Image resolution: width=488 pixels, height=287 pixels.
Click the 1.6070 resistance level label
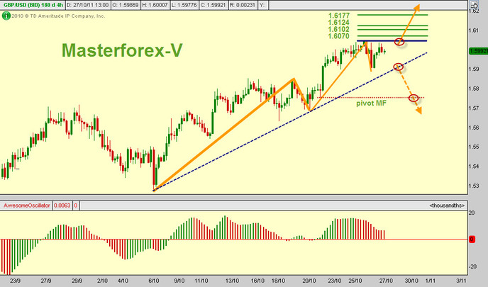[x=338, y=36]
